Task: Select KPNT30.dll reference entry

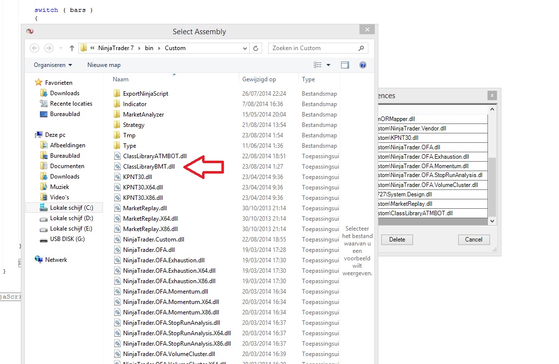Action: pyautogui.click(x=432, y=138)
